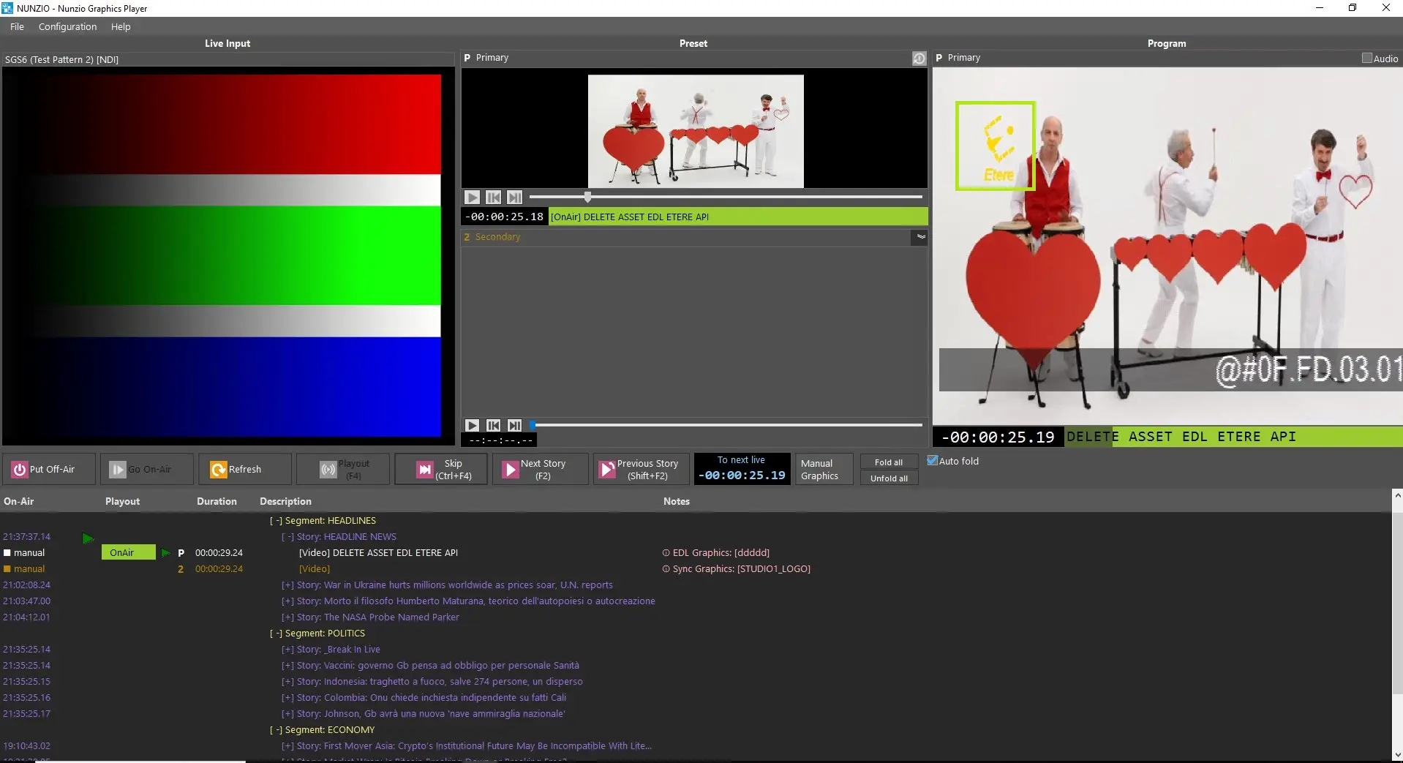Viewport: 1403px width, 763px height.
Task: Click the Next Story play icon
Action: 511,470
